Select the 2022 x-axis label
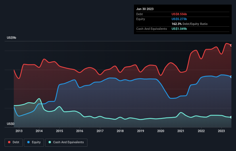The height and width of the screenshot is (151, 236). (x=201, y=131)
